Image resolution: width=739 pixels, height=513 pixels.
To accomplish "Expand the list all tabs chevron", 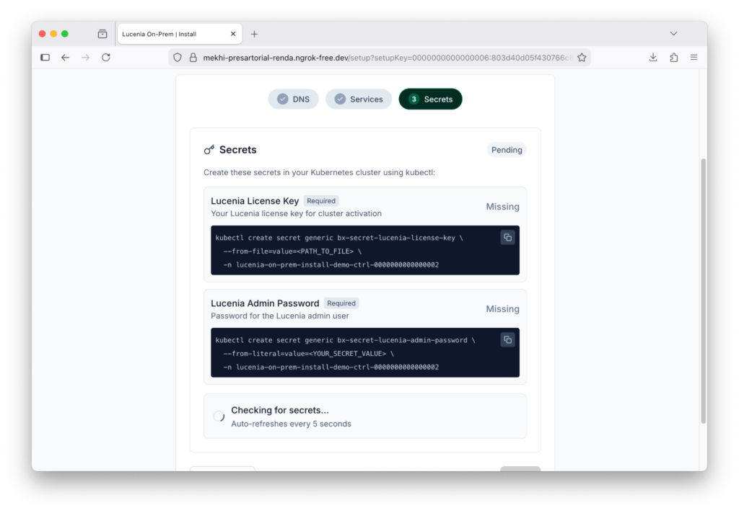I will [673, 34].
